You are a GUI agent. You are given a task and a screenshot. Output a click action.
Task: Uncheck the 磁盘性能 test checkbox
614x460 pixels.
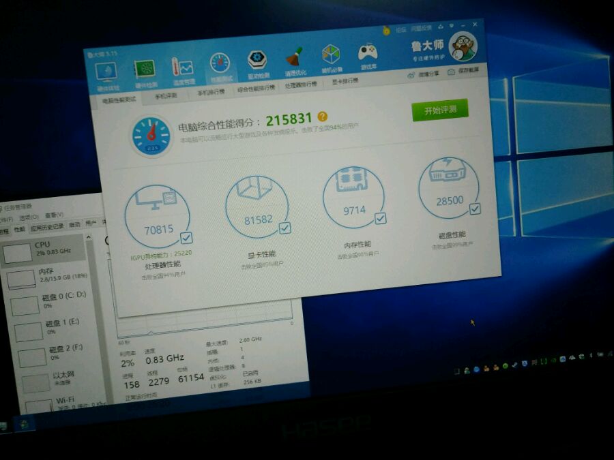tap(475, 209)
